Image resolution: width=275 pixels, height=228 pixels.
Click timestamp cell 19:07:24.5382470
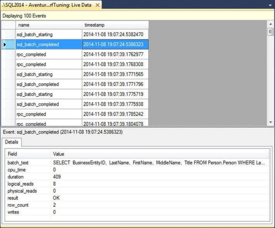pos(115,35)
